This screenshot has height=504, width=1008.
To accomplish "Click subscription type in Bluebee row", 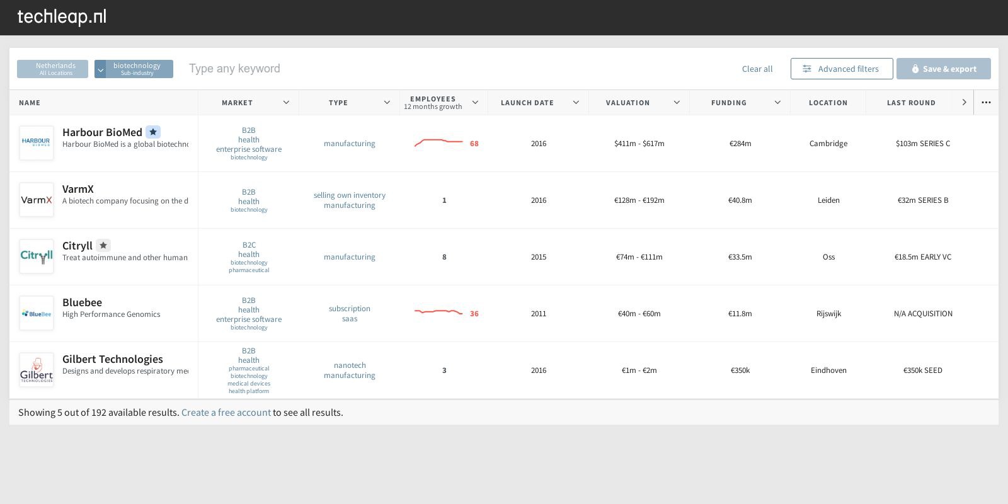I will point(350,309).
